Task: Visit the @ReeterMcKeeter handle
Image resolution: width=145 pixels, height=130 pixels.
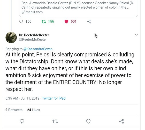Action: coord(33,40)
